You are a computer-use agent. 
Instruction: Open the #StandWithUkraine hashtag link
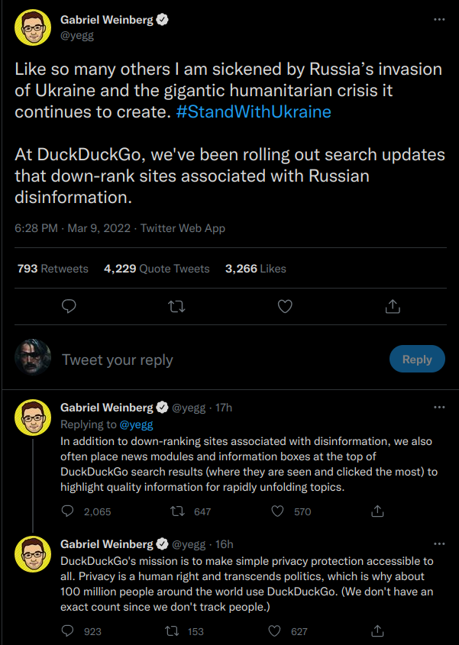(x=253, y=111)
